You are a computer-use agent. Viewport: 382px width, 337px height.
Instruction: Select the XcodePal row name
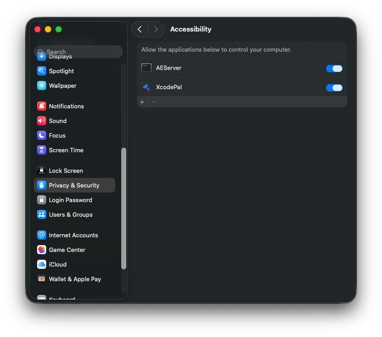pyautogui.click(x=169, y=87)
